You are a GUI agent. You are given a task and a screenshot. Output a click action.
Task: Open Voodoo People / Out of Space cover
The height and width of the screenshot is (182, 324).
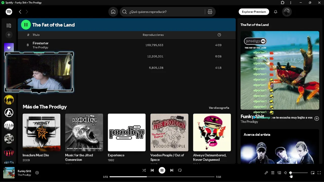point(169,132)
